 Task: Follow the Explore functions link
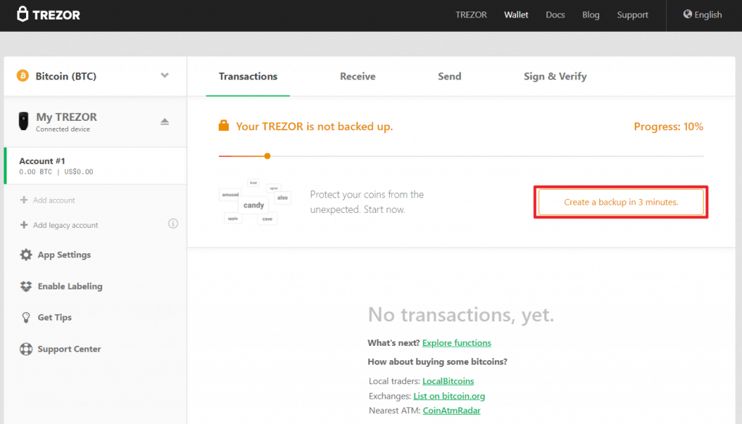coord(456,343)
